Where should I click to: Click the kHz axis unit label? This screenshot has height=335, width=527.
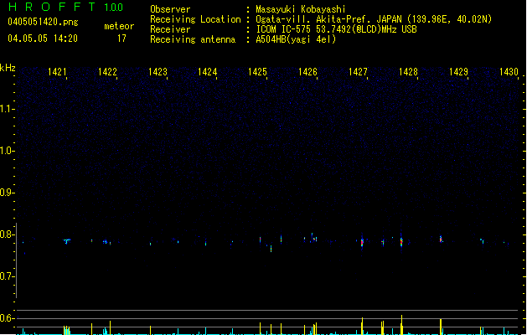pyautogui.click(x=8, y=68)
